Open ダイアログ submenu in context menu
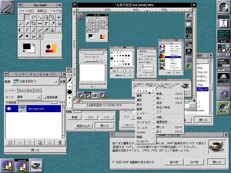Viewport: 231px width, 173px height. coord(145,123)
